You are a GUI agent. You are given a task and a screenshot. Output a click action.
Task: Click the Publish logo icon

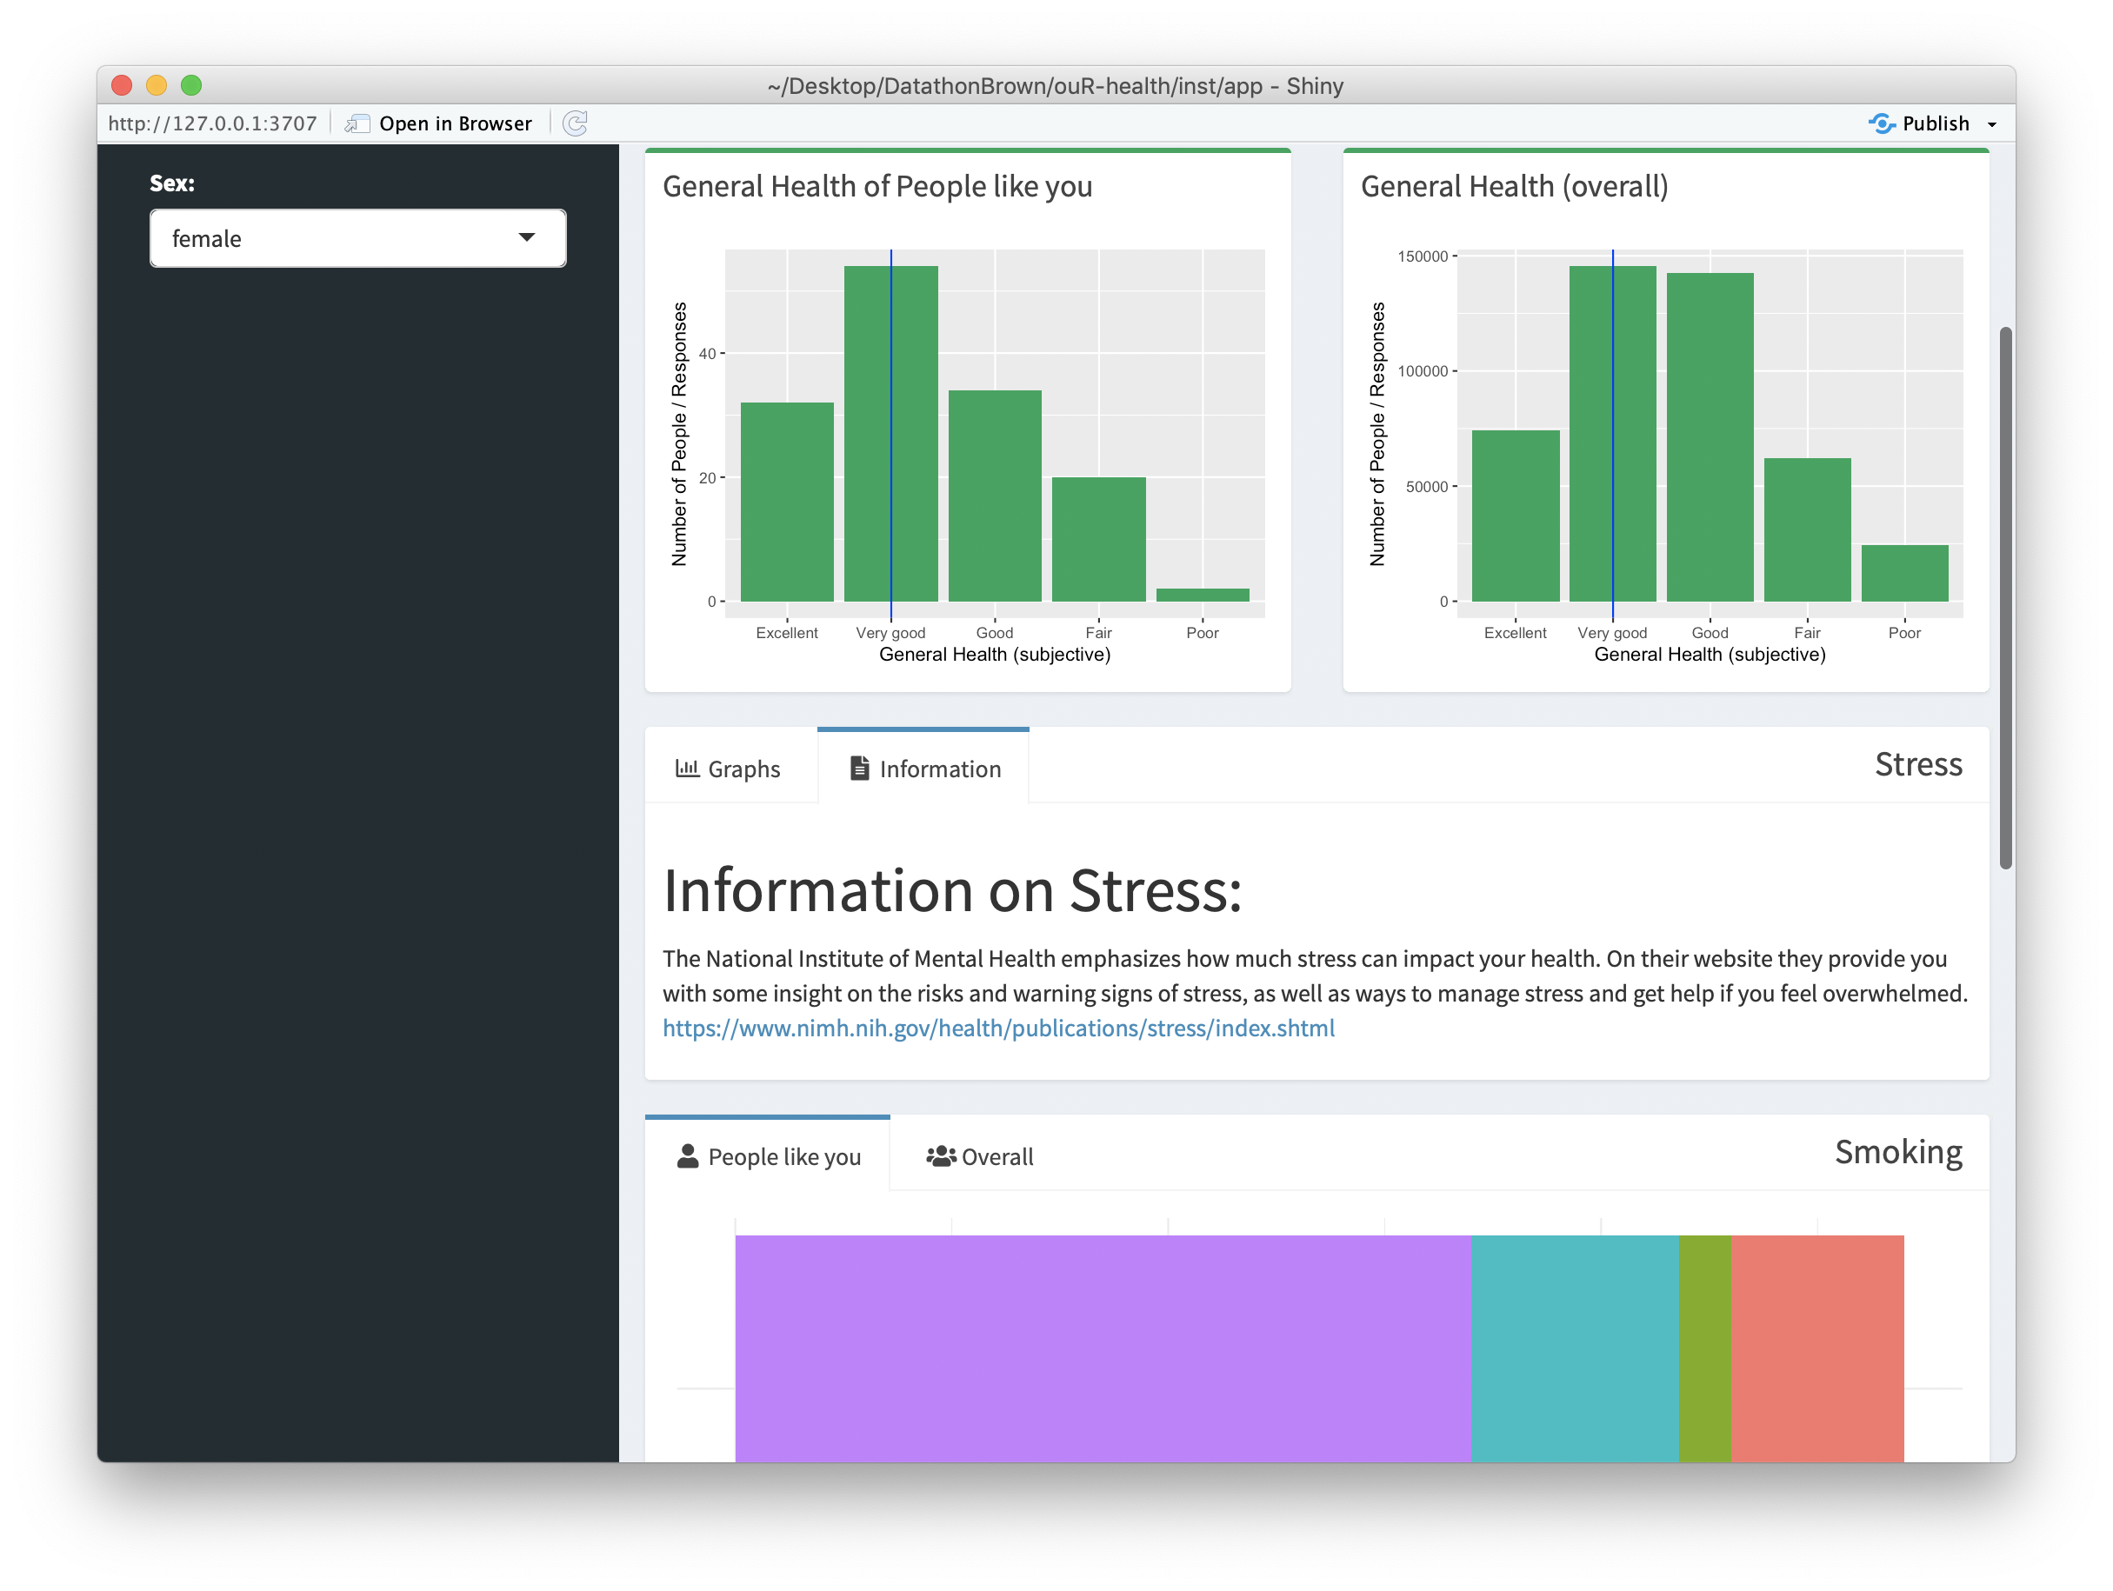pos(1881,123)
